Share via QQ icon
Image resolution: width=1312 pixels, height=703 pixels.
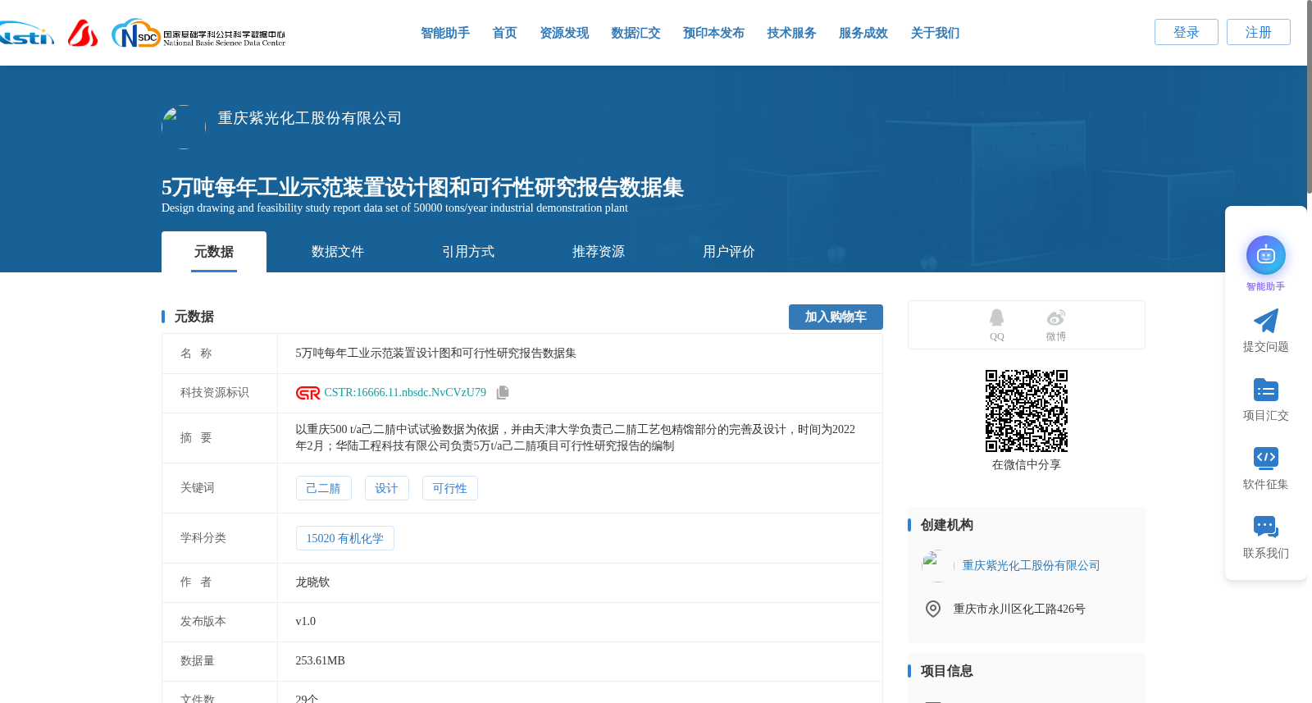996,317
